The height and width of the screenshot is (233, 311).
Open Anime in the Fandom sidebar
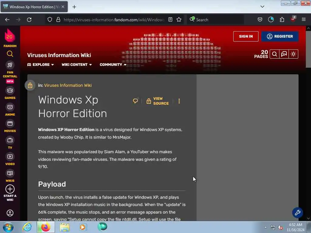click(10, 110)
